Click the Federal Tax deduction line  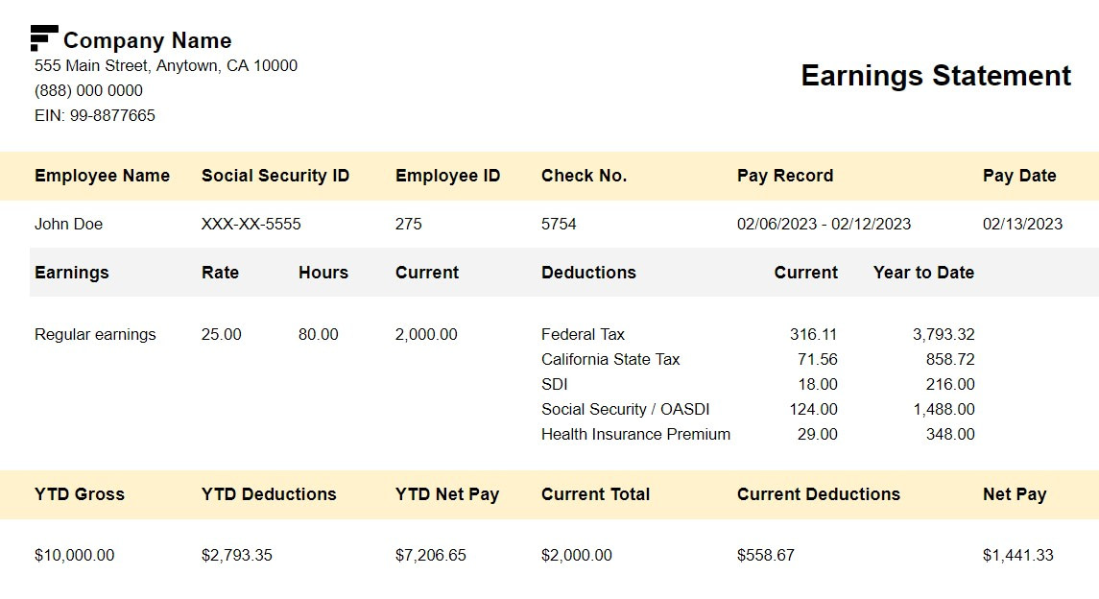pyautogui.click(x=583, y=334)
